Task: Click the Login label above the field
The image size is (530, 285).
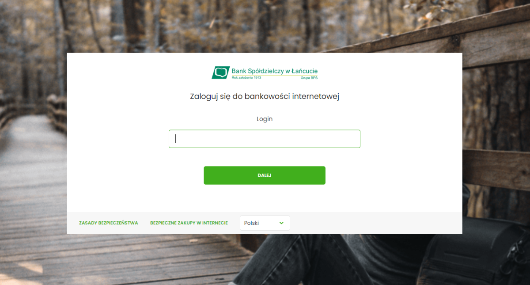Action: [265, 119]
